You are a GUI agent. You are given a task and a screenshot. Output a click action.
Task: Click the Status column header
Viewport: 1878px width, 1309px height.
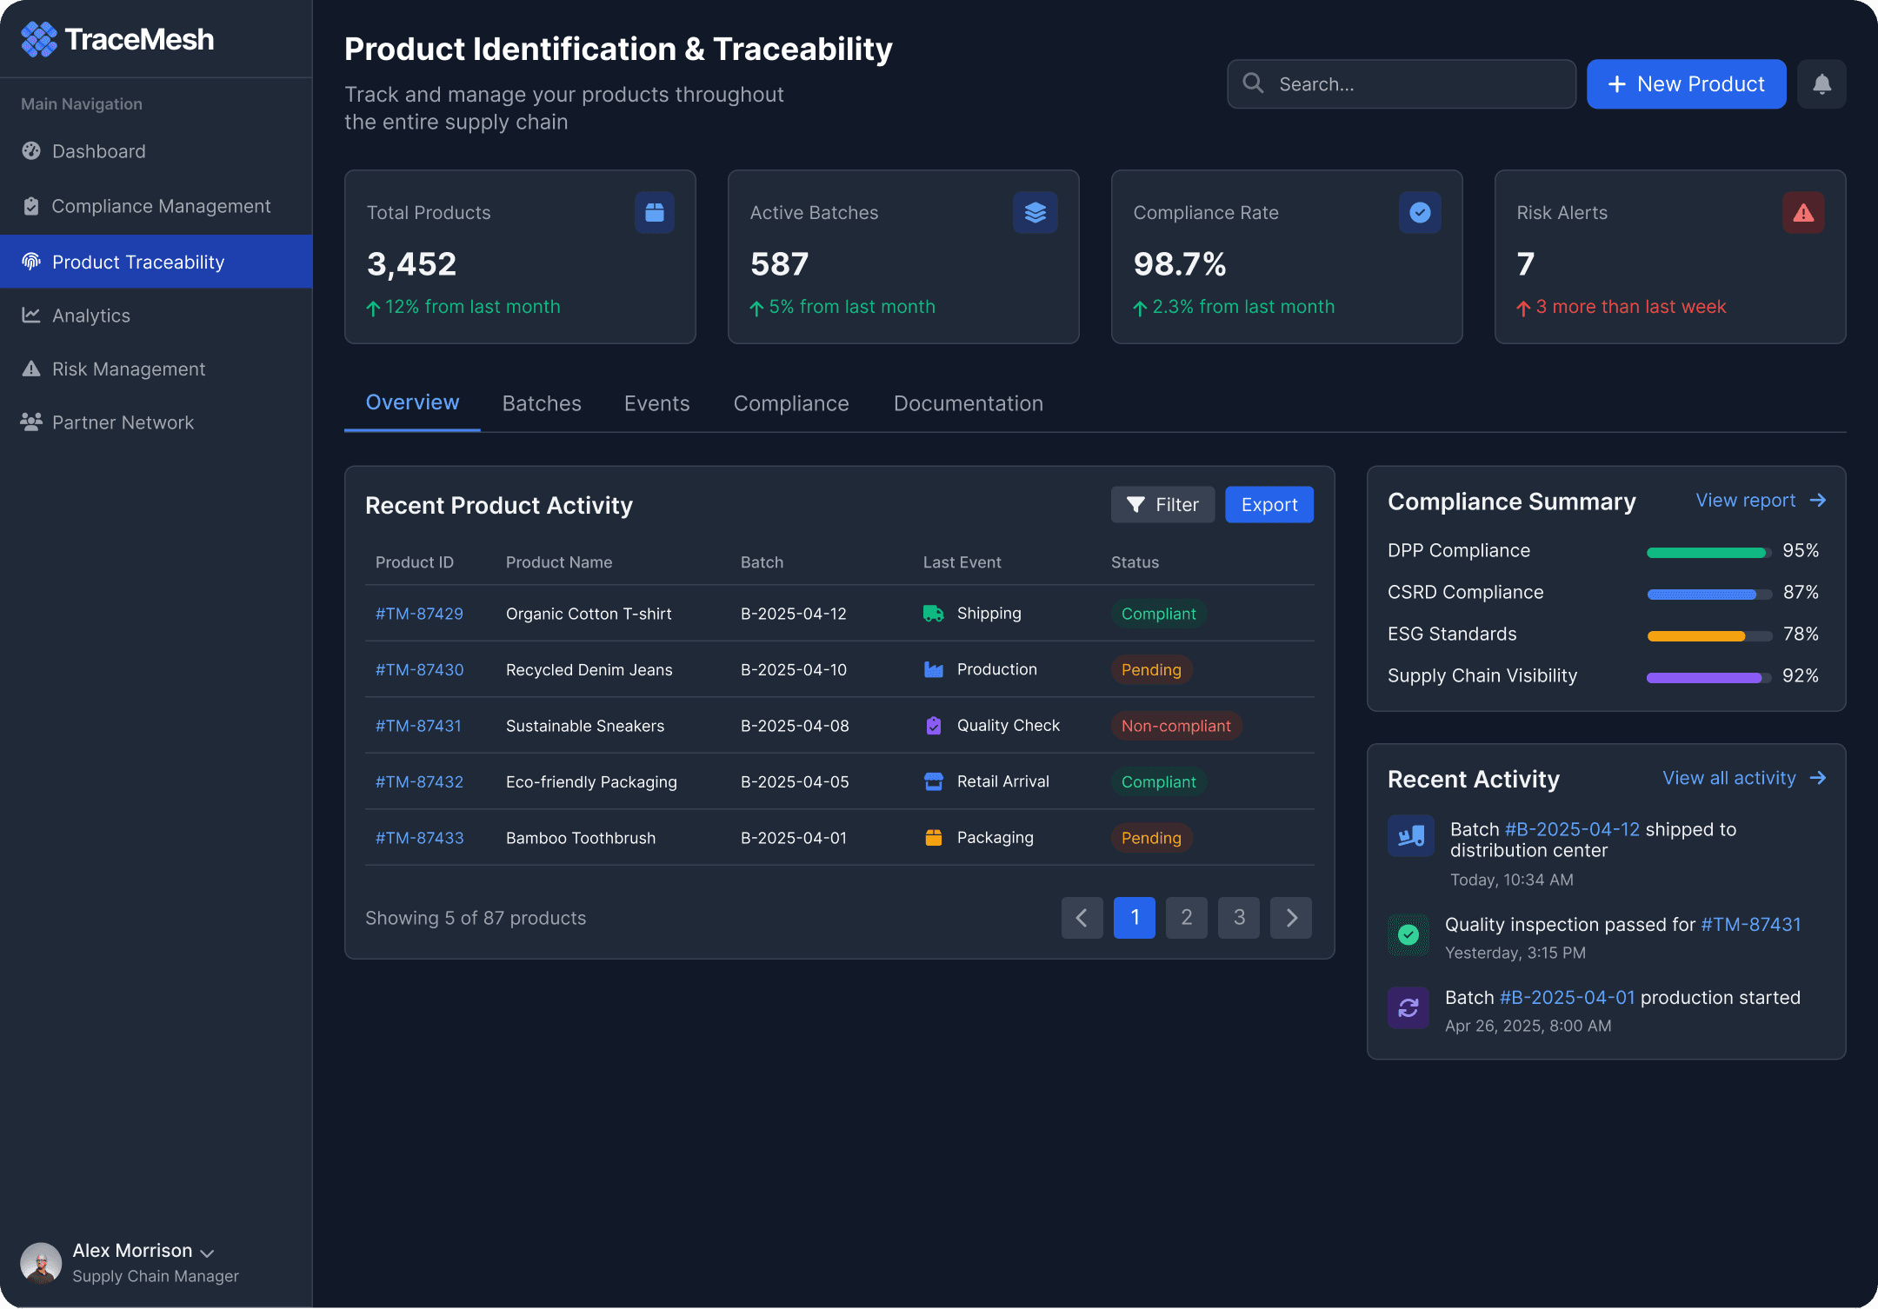click(x=1135, y=562)
